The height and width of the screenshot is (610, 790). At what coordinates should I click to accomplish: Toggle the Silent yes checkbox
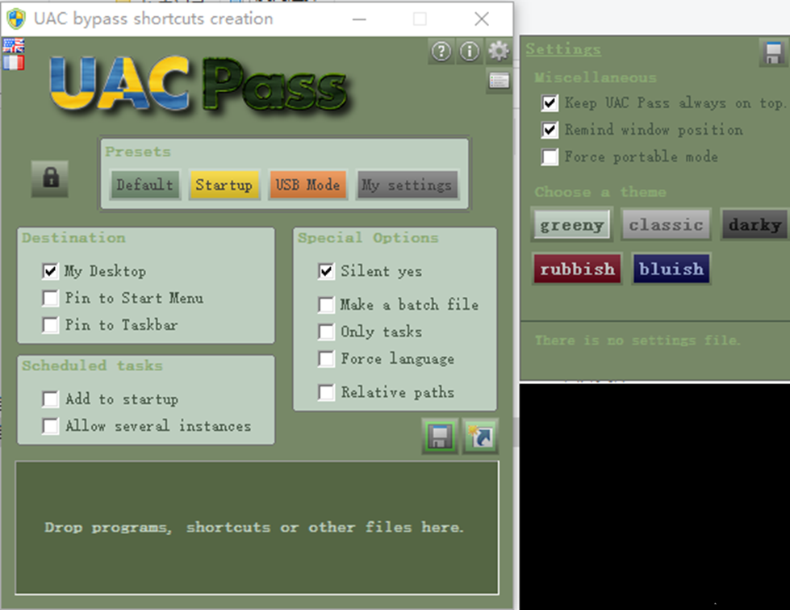click(x=326, y=271)
